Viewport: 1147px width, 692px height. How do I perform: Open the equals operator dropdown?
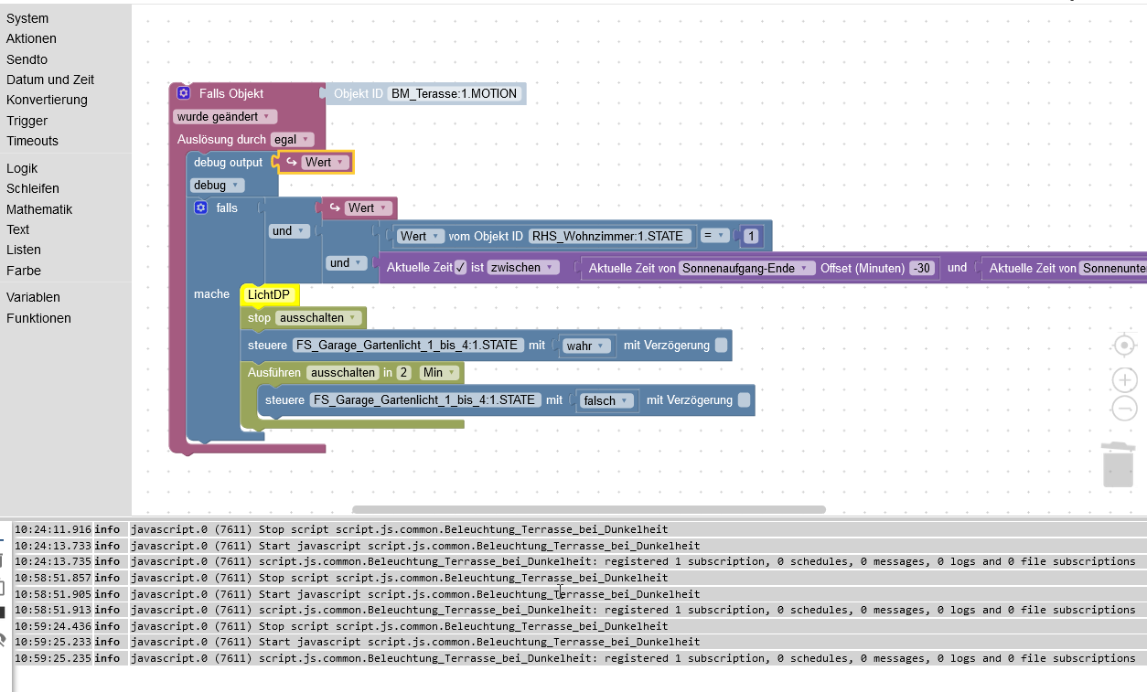[713, 236]
